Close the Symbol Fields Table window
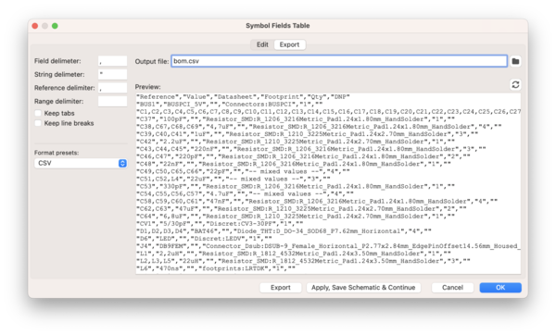Image resolution: width=556 pixels, height=335 pixels. pos(35,26)
